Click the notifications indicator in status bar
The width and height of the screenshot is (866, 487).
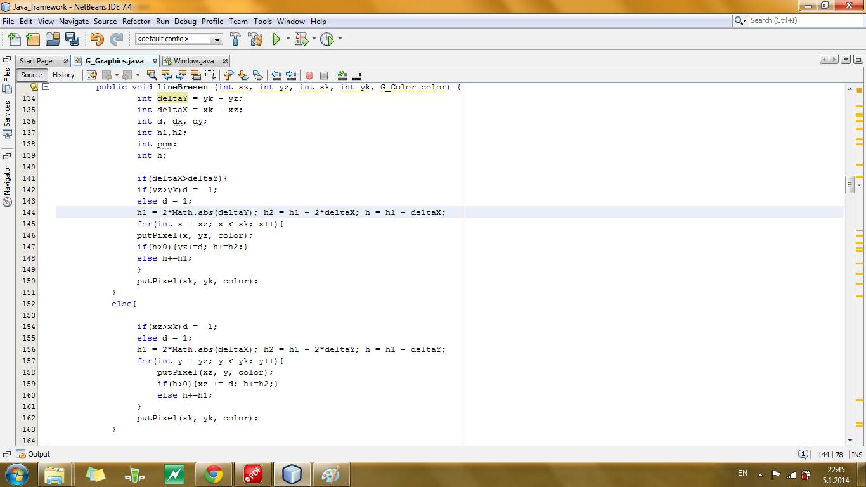803,454
